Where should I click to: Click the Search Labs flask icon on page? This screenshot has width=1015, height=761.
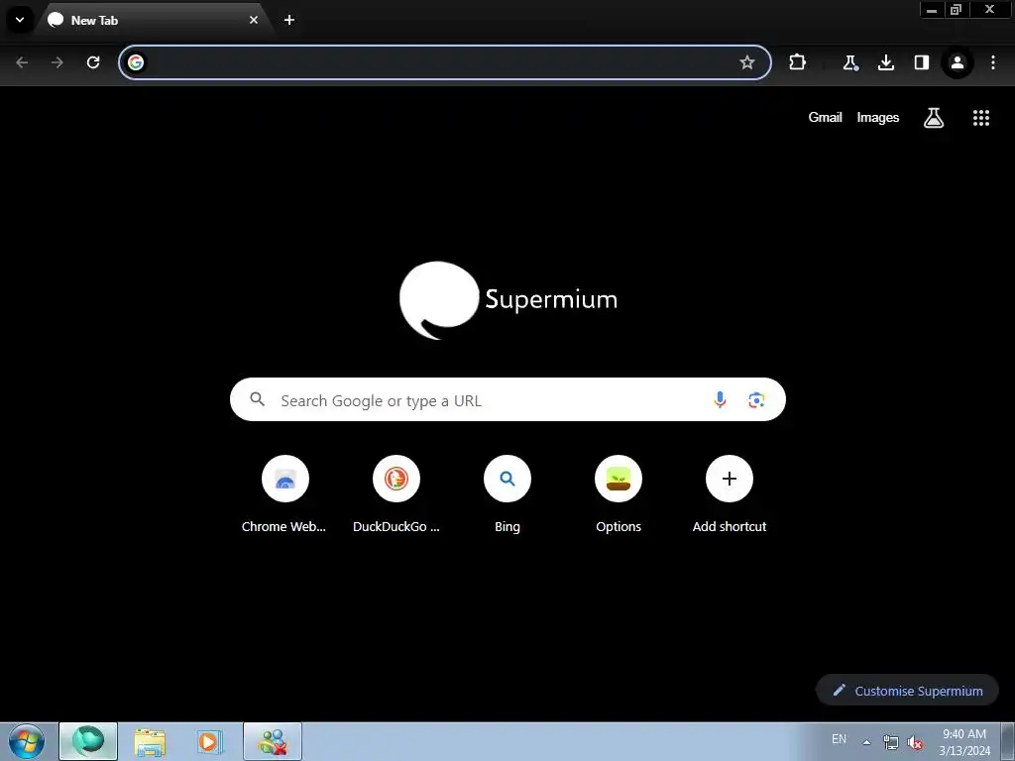pyautogui.click(x=934, y=117)
